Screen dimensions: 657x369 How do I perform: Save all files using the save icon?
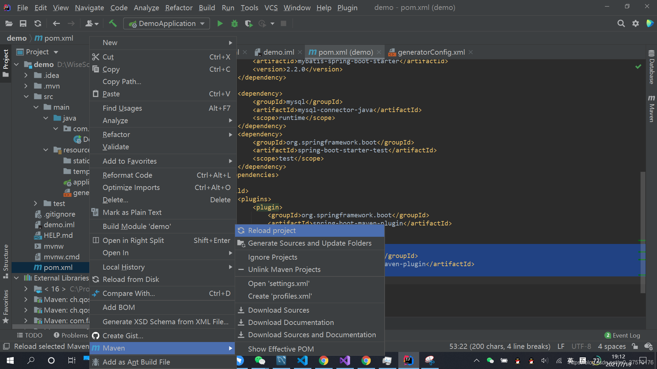coord(23,23)
